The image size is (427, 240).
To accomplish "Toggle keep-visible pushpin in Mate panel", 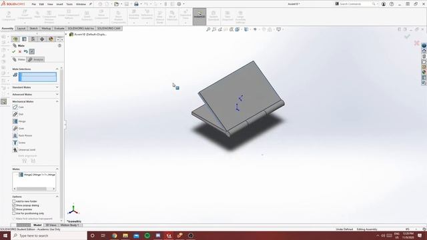I will point(32,51).
